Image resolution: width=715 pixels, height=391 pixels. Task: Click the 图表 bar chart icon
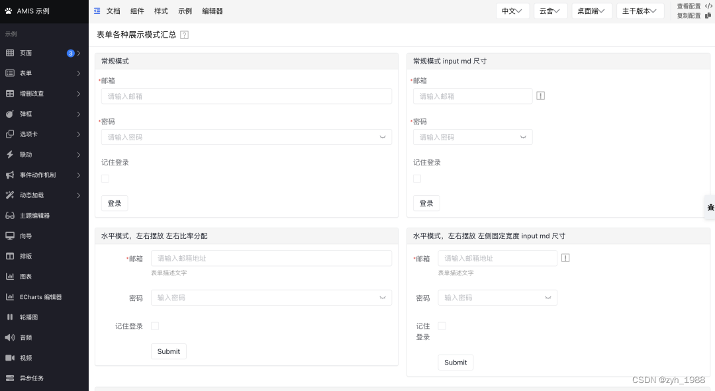(9, 276)
